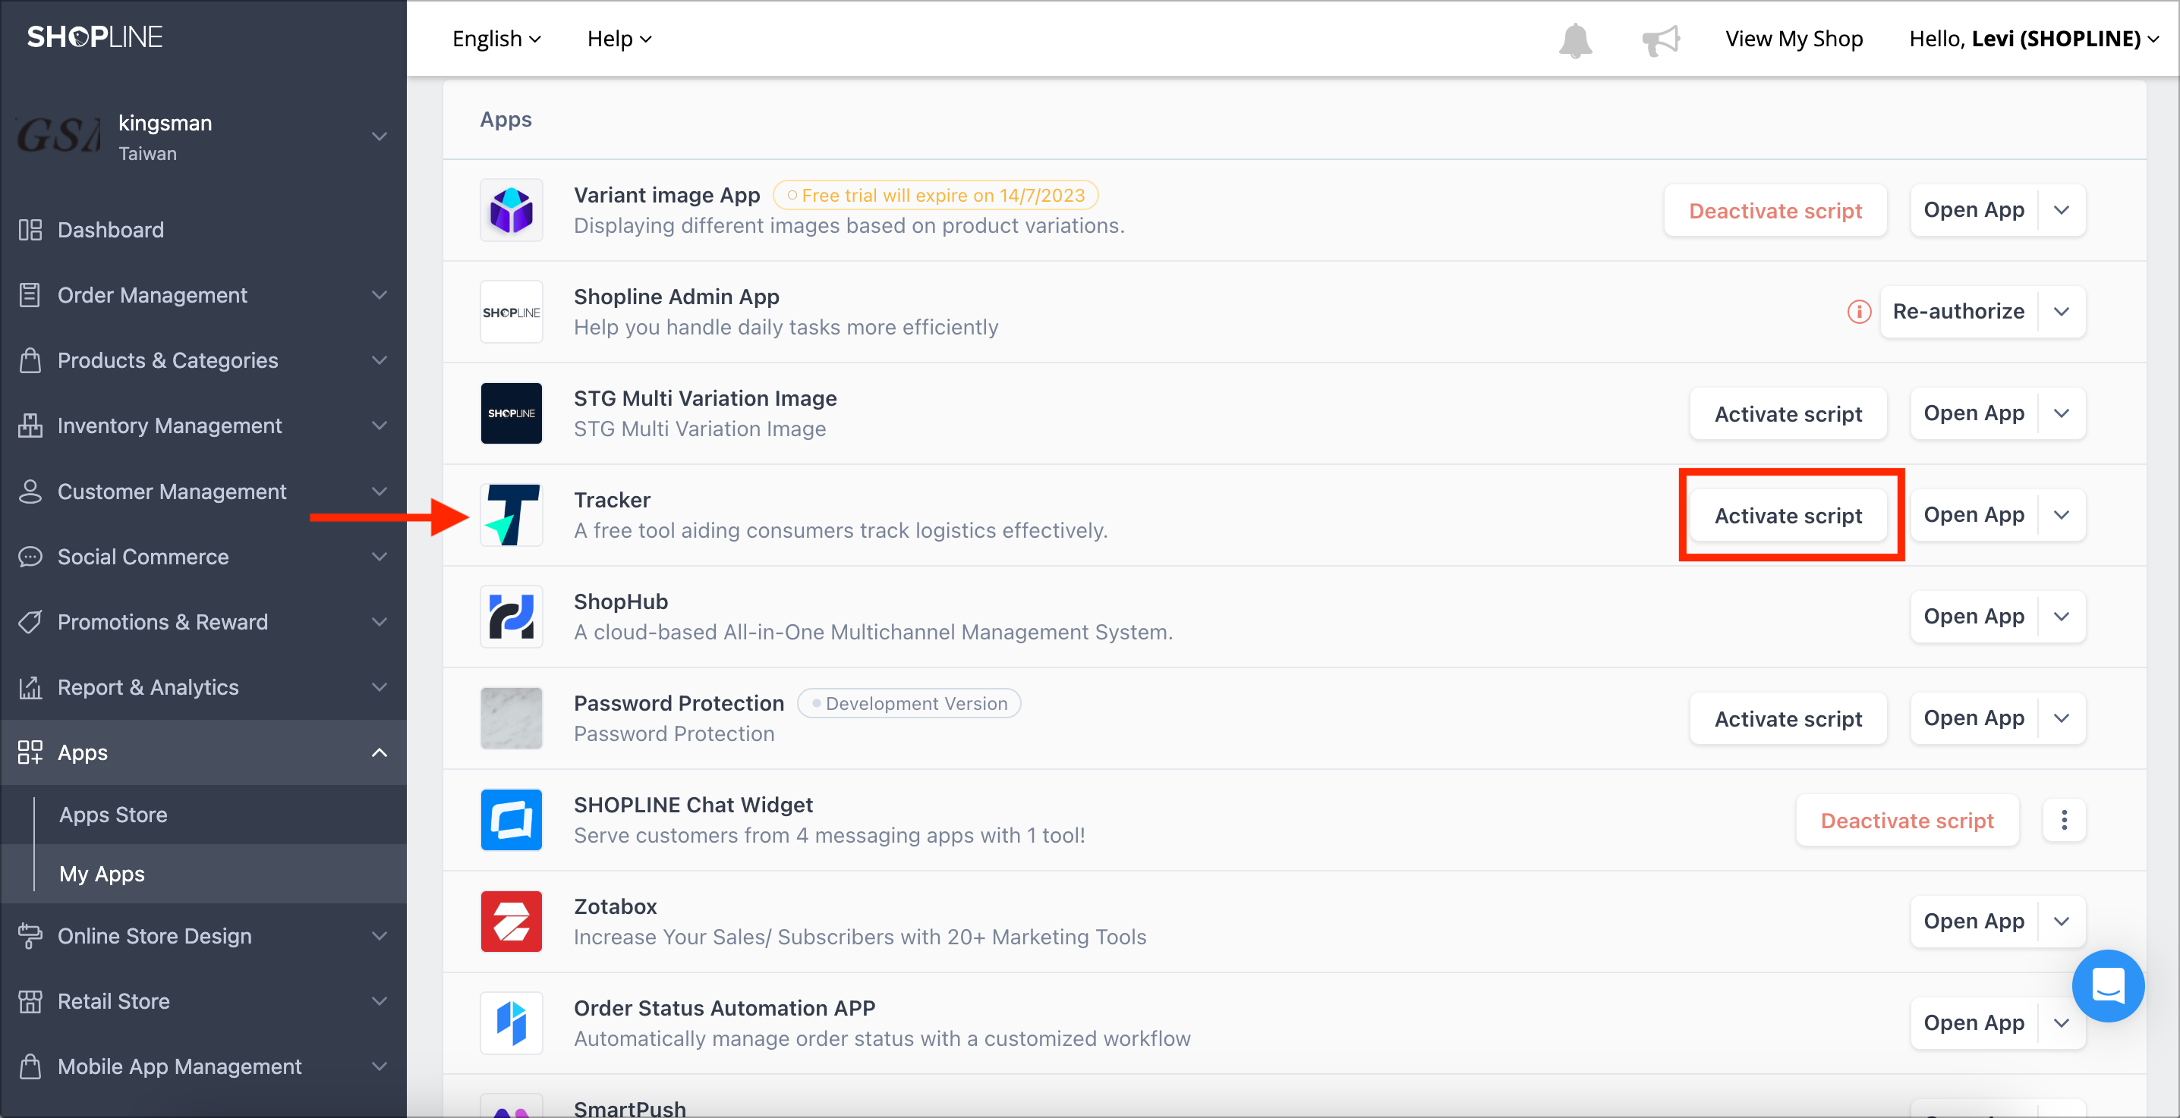Image resolution: width=2180 pixels, height=1118 pixels.
Task: Click the Zotabox app icon
Action: [x=511, y=921]
